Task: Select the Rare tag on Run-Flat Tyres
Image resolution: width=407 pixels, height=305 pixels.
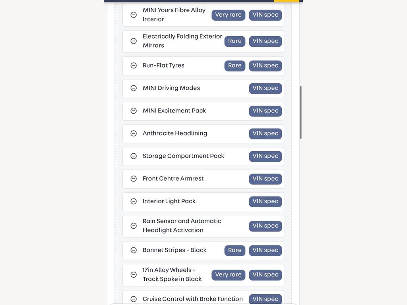Action: click(x=235, y=66)
